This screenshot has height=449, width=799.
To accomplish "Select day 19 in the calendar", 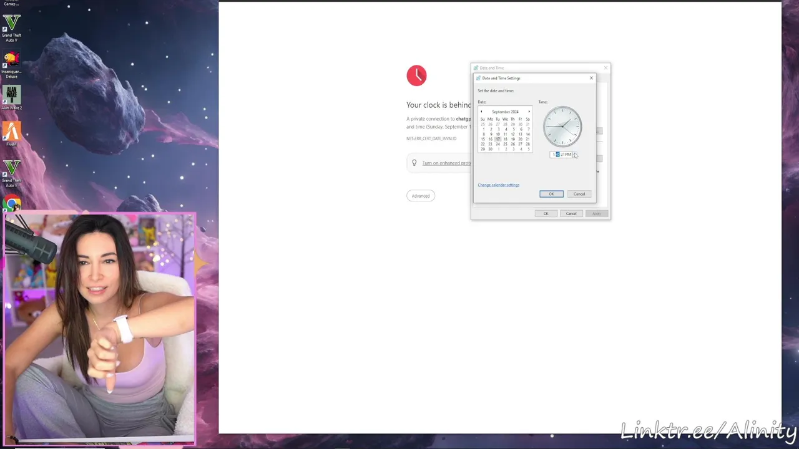I will [x=512, y=139].
